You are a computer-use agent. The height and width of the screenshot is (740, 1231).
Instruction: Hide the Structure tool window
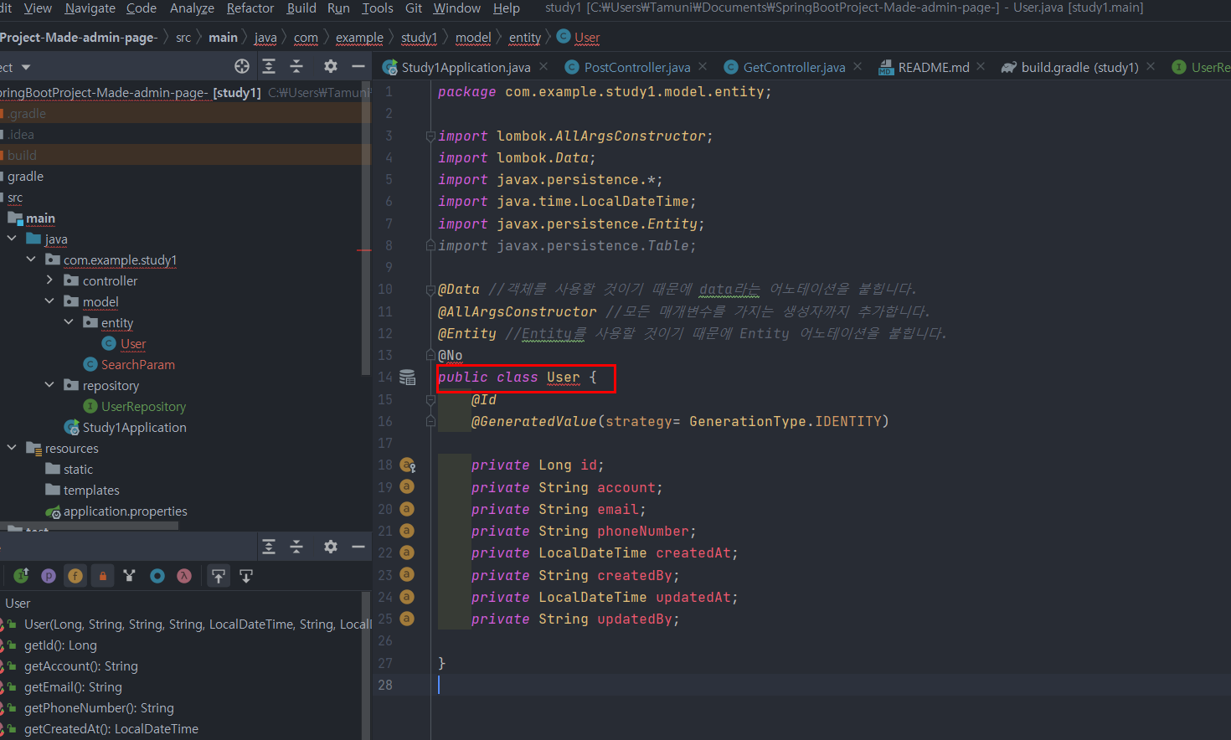(x=358, y=547)
